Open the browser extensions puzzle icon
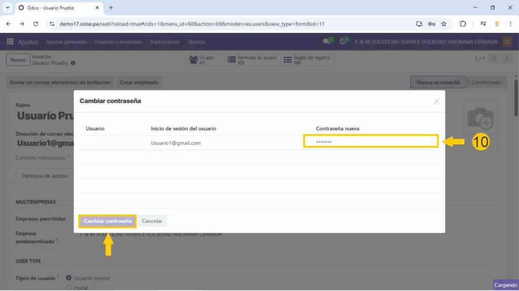 point(463,24)
